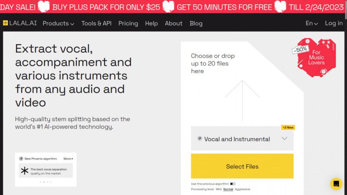Go to the Pricing page
Viewport: 347px width, 195px height.
click(x=128, y=23)
